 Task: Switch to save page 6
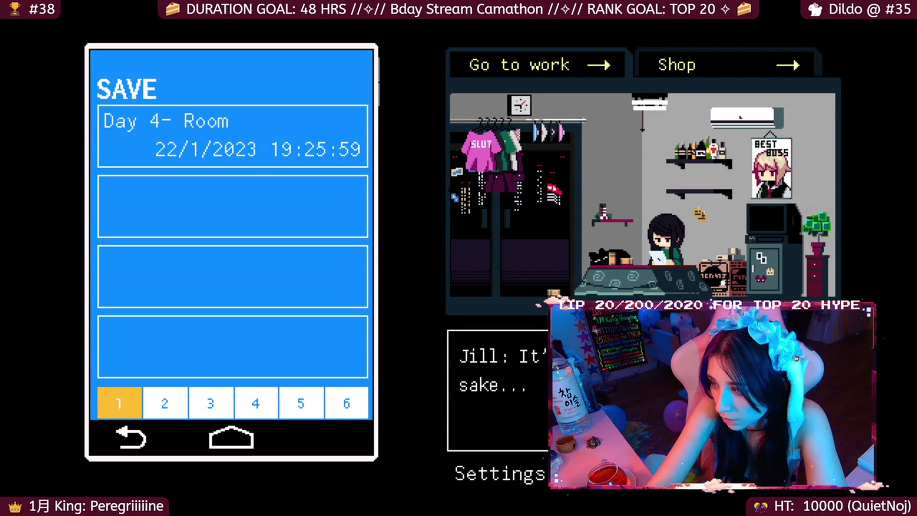[x=347, y=403]
